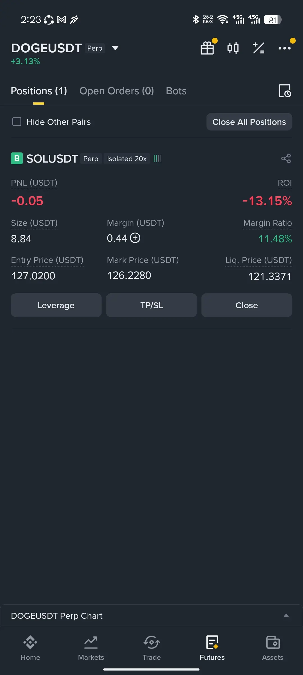This screenshot has height=675, width=303.
Task: Adjust leverage with the Leverage button
Action: click(x=56, y=305)
